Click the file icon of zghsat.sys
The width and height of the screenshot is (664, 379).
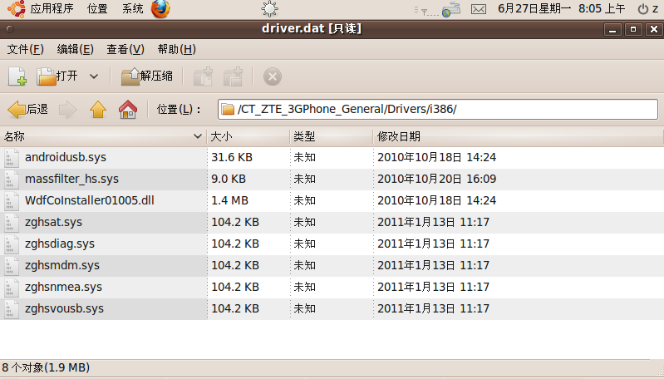click(x=12, y=222)
